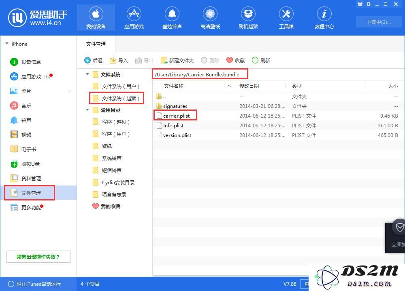405x291 pixels.
Task: Open 酷炫铃声 ringtones section
Action: point(172,17)
